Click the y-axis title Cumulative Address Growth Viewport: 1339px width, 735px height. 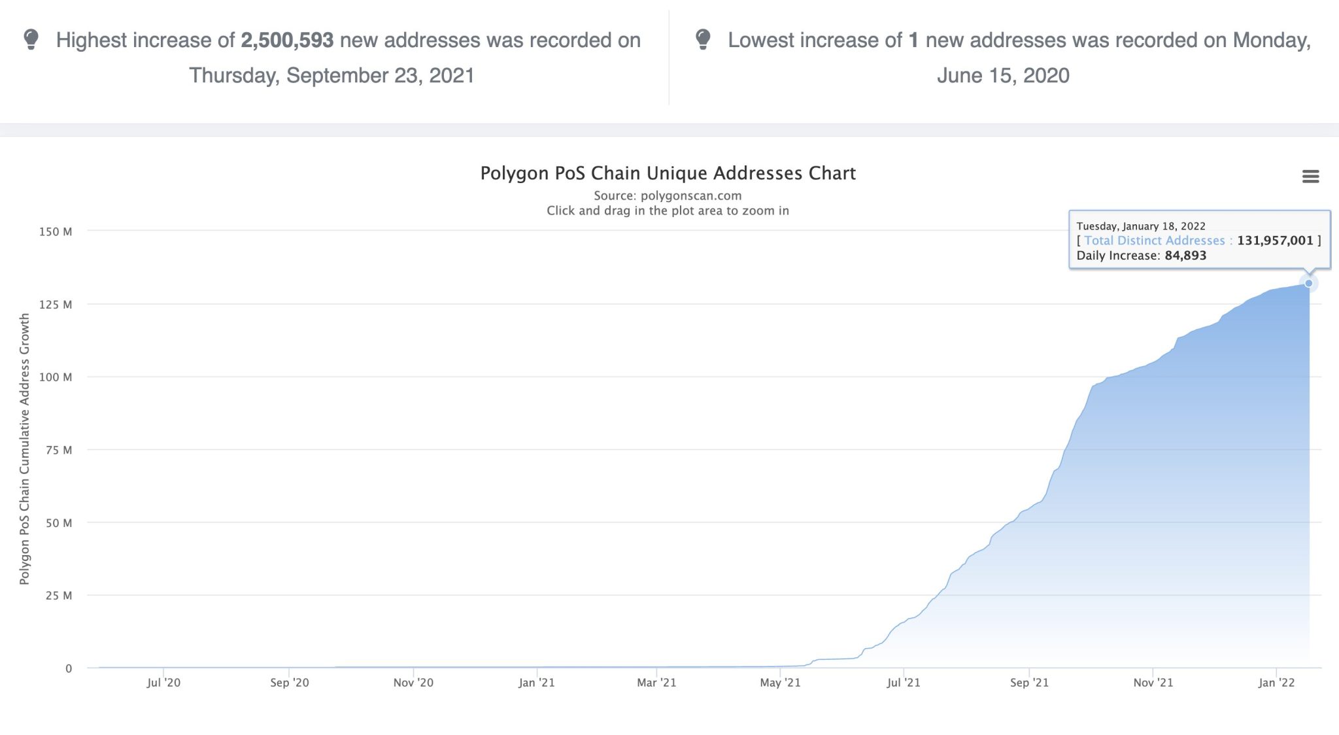[x=25, y=449]
